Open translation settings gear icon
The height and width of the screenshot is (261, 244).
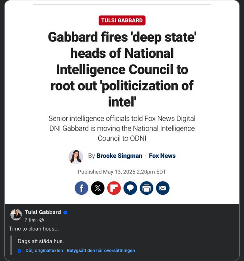[x=20, y=251]
